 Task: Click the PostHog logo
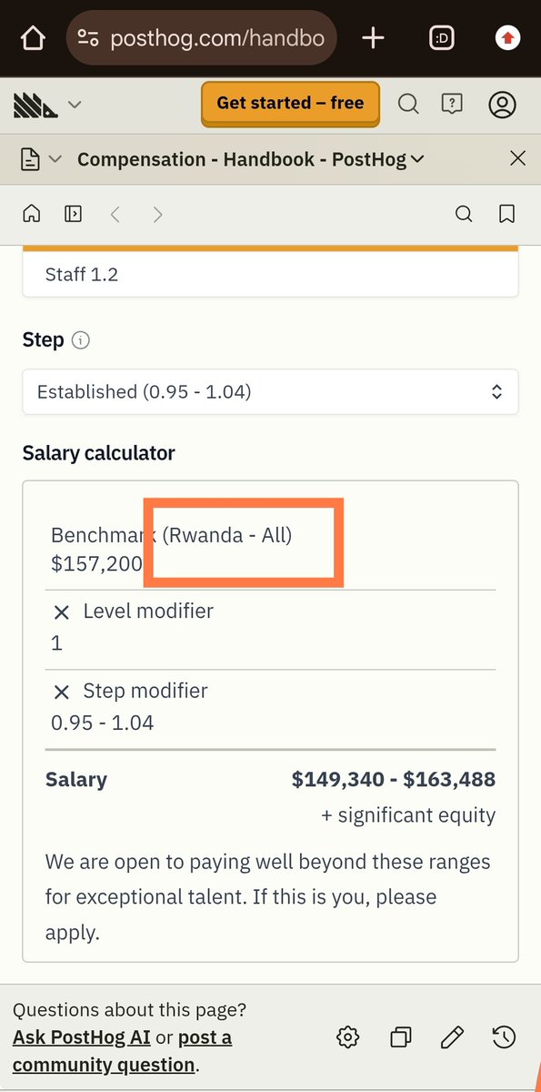(x=35, y=105)
